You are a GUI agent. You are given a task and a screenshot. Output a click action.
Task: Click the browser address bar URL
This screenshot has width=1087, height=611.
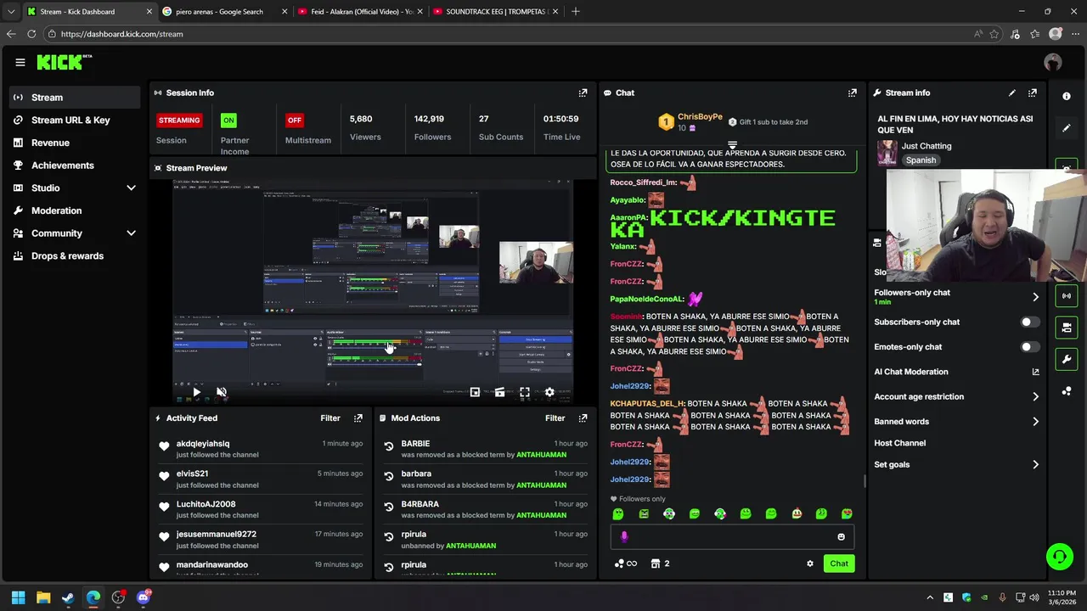coord(122,34)
